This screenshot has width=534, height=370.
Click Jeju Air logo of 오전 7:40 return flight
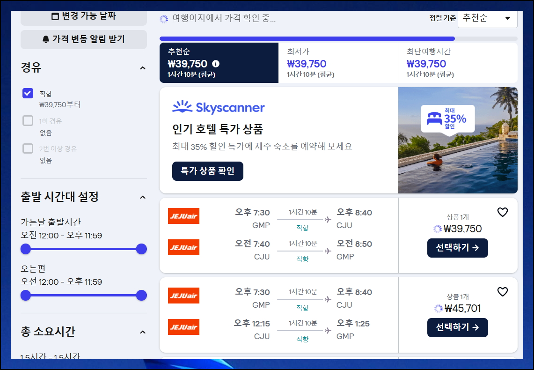pyautogui.click(x=183, y=247)
